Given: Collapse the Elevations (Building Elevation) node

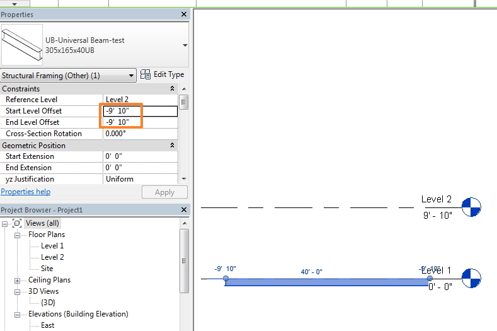Looking at the screenshot, I should pyautogui.click(x=17, y=315).
